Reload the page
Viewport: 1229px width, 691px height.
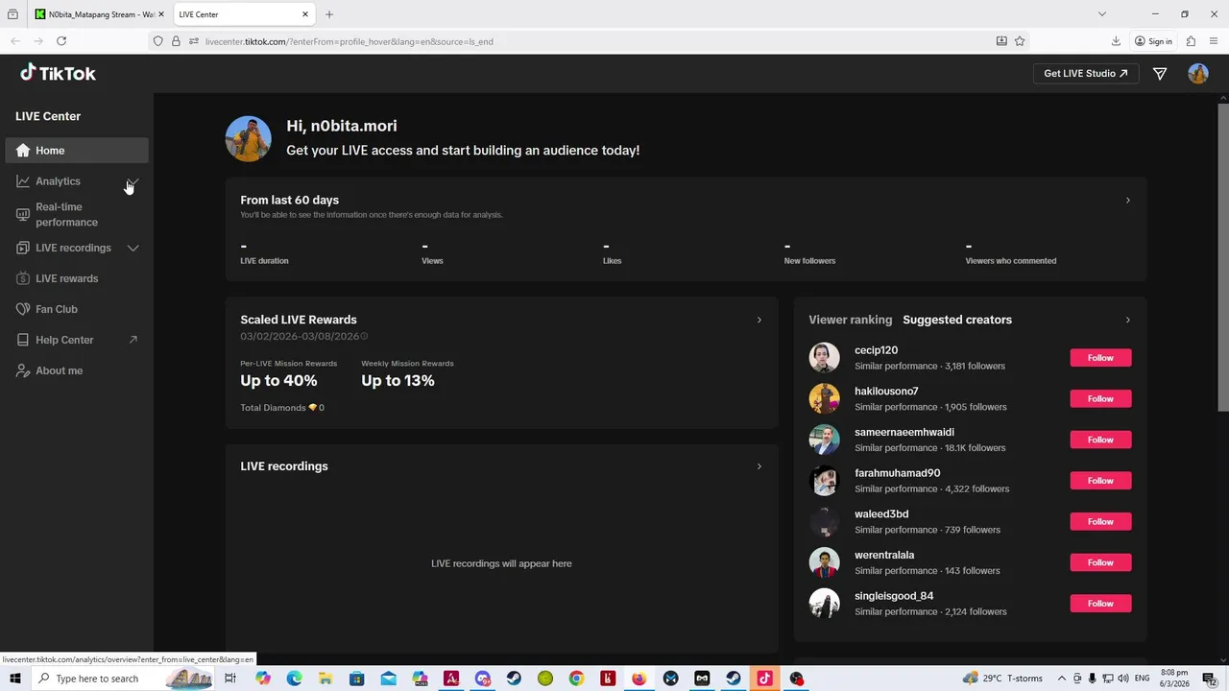[x=61, y=41]
